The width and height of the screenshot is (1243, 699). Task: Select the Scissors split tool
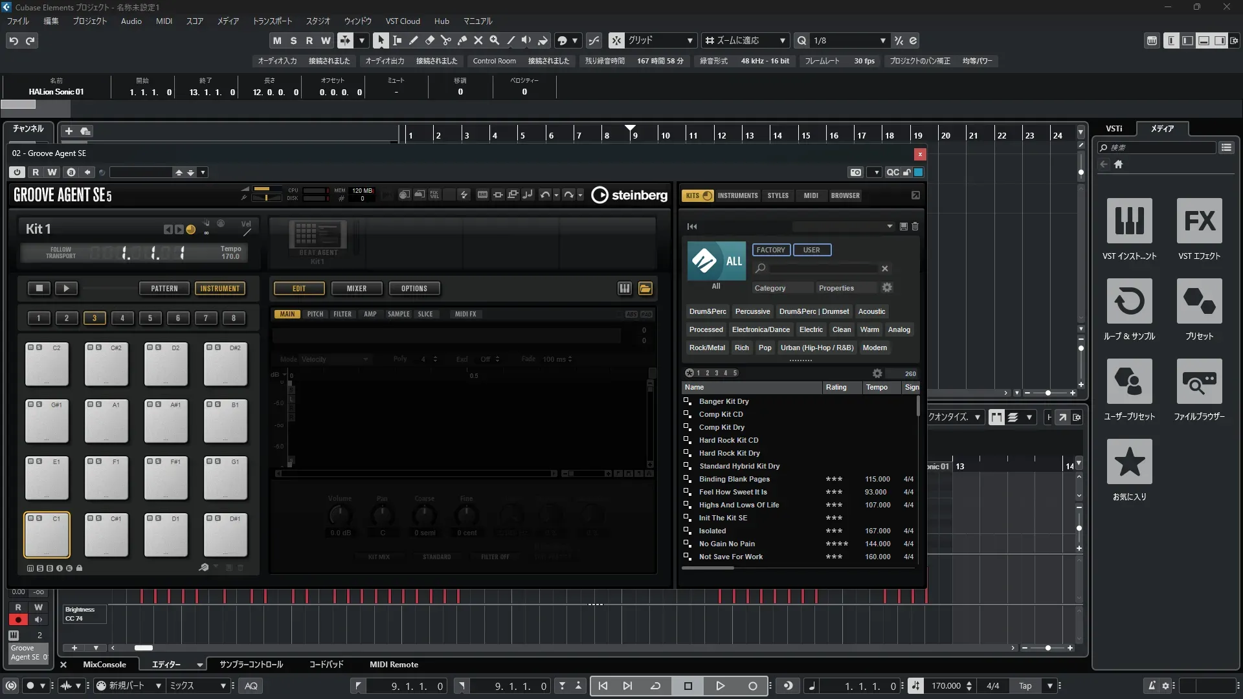tap(446, 41)
